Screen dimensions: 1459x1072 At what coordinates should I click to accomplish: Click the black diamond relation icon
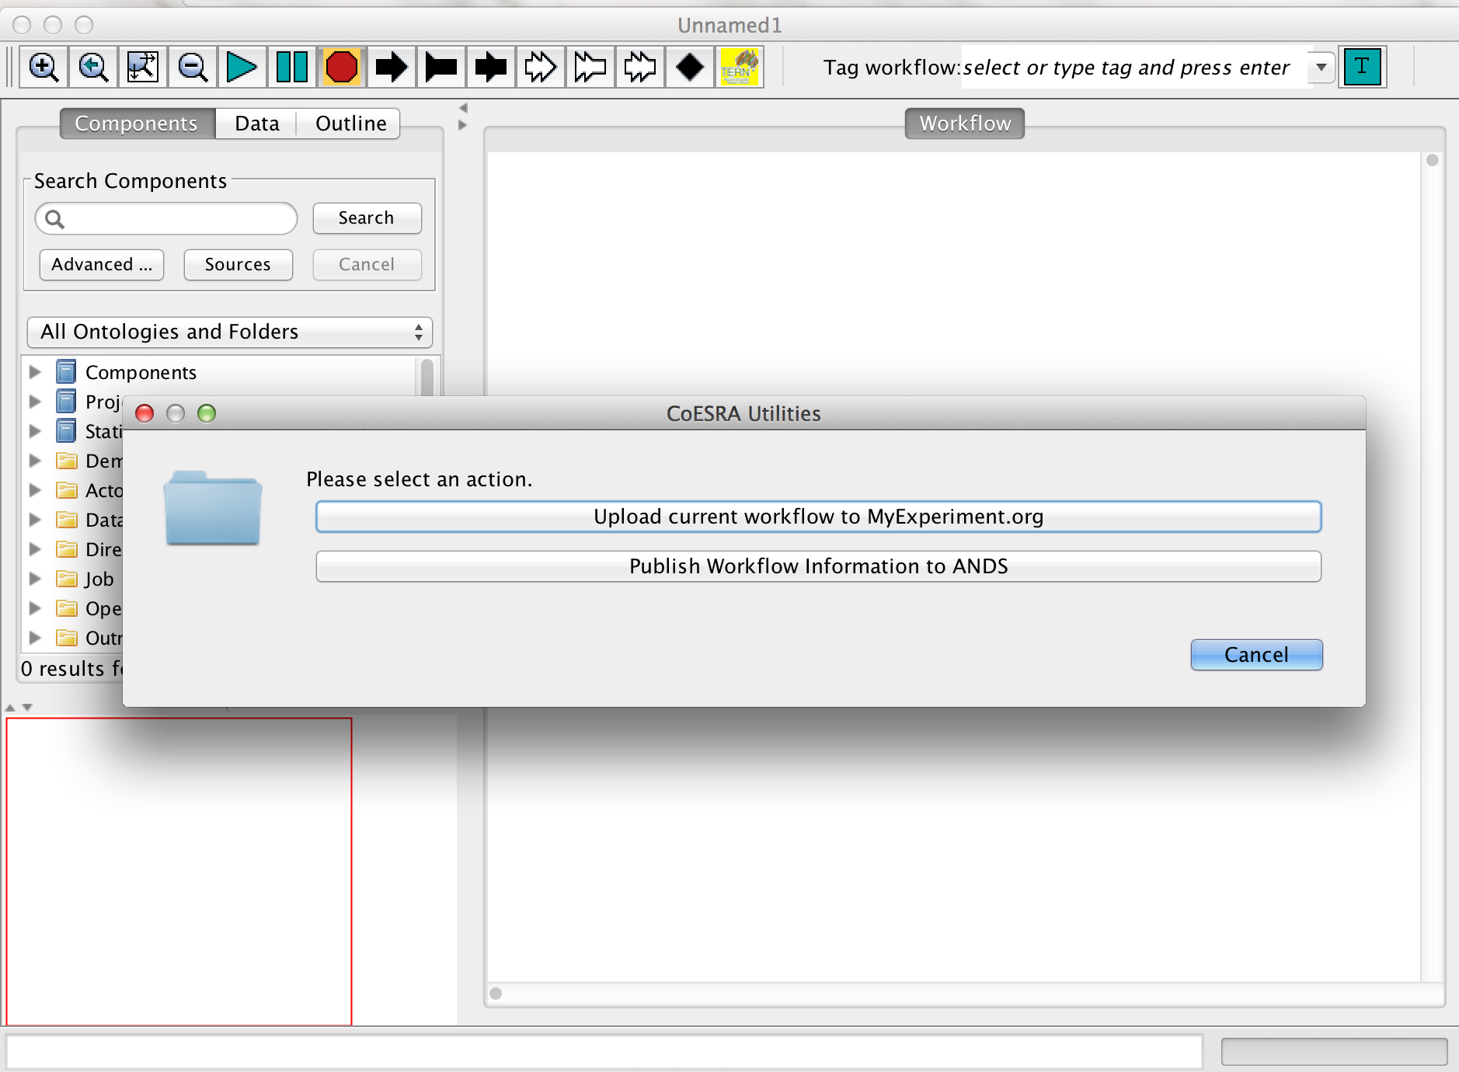click(690, 67)
